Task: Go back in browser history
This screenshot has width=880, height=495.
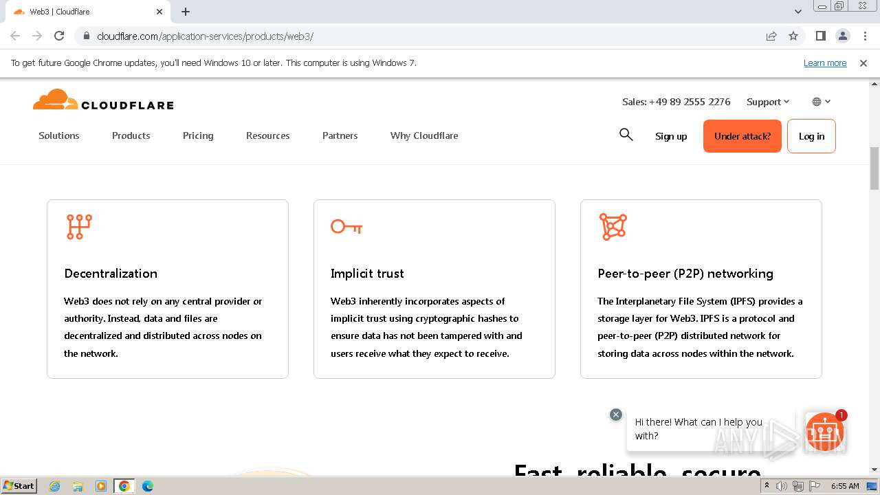Action: pyautogui.click(x=15, y=36)
